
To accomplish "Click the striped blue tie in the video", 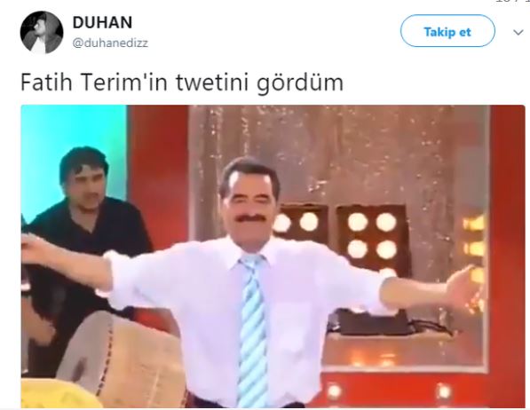I will (x=252, y=330).
